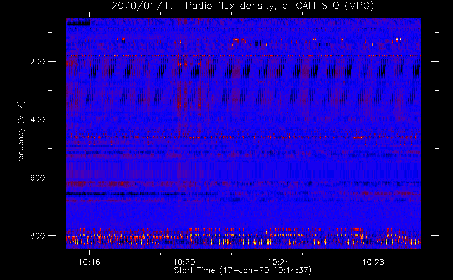This screenshot has height=280, width=453.
Task: Click the plot title "Radio flux density, e-CALLISTO (MRO)"
Action: point(280,6)
